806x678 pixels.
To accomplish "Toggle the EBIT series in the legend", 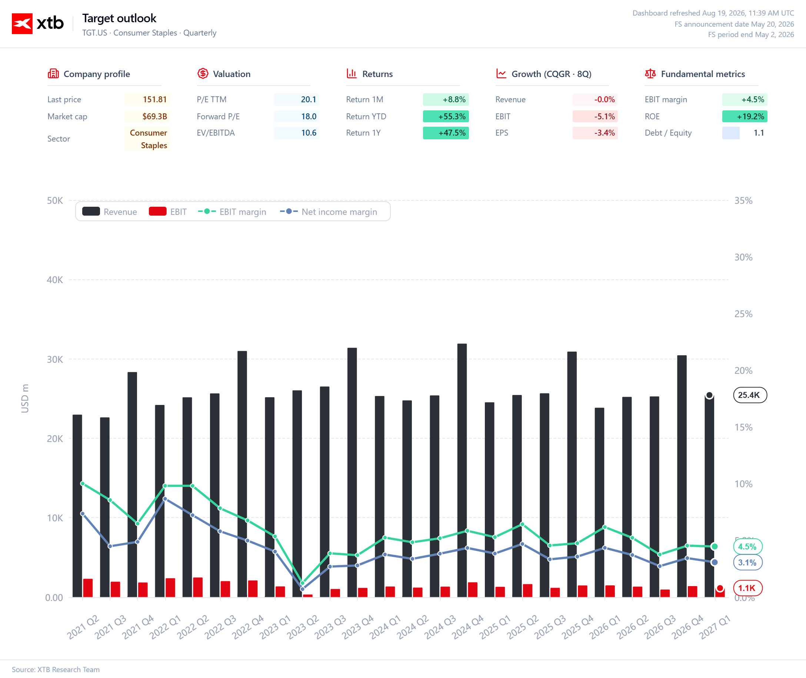I will (x=168, y=212).
